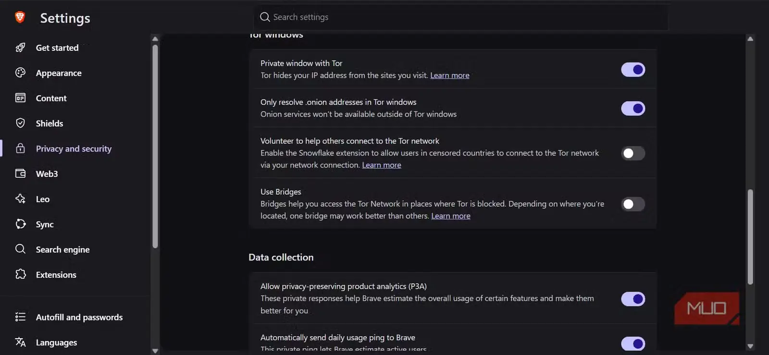Click the Data collection heading
The height and width of the screenshot is (355, 769).
tap(281, 257)
